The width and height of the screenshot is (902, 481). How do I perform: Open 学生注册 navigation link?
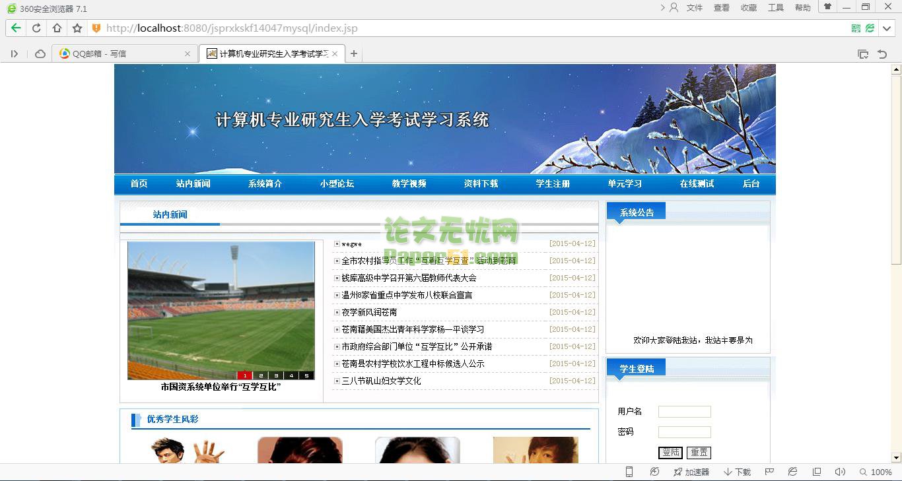[553, 184]
